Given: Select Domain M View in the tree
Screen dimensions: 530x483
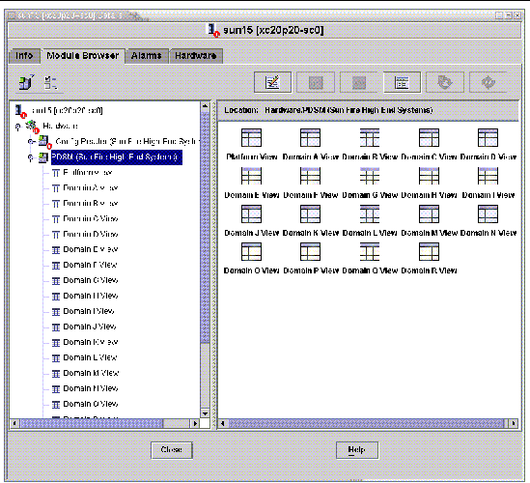Looking at the screenshot, I should (92, 373).
